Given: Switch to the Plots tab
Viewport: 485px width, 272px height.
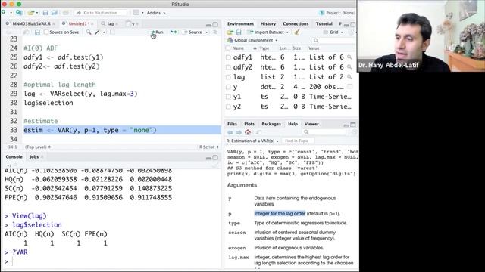Looking at the screenshot, I should click(249, 124).
